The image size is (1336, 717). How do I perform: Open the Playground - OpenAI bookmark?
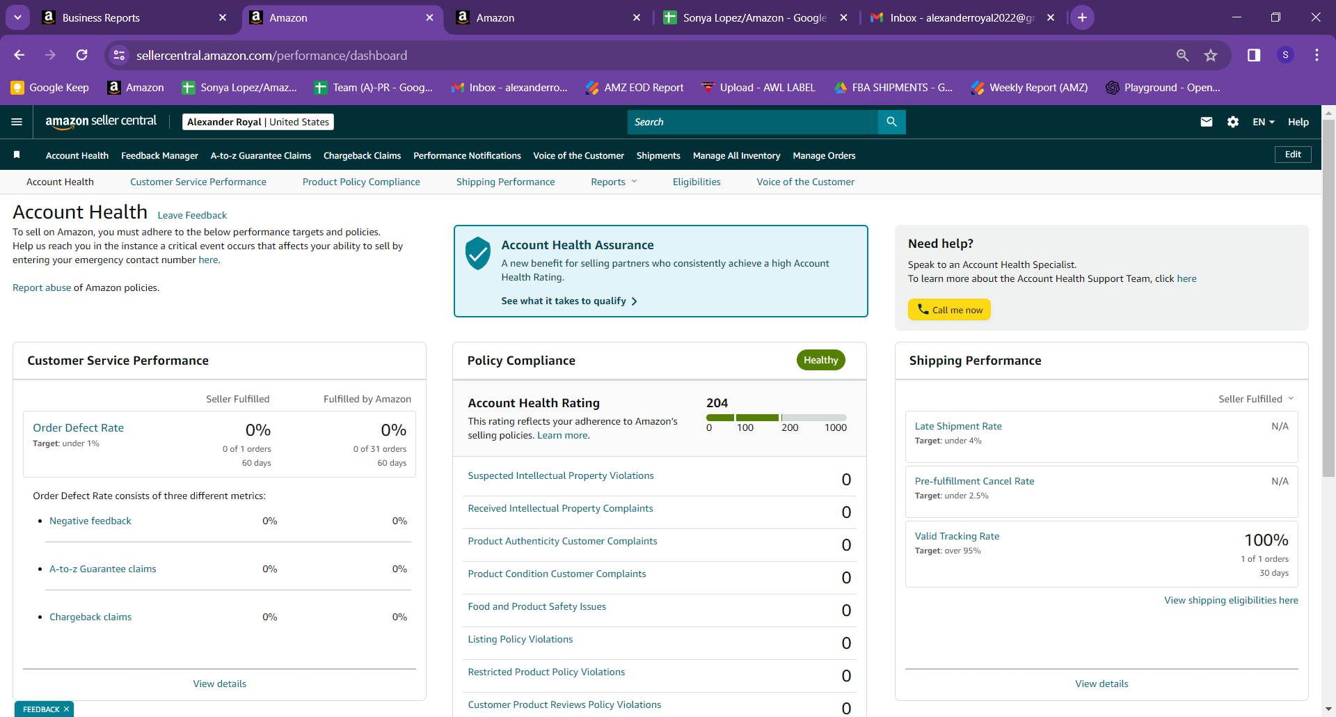1163,88
